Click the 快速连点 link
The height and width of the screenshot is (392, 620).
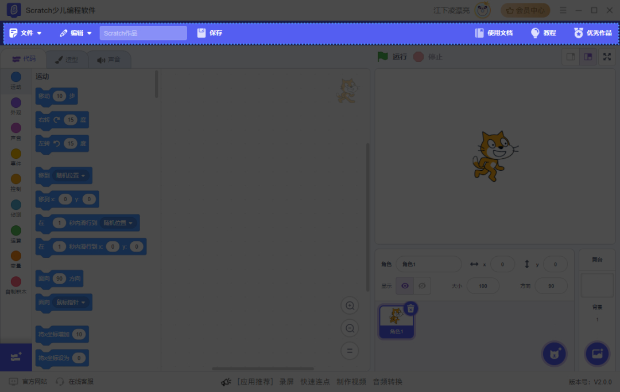(x=315, y=382)
